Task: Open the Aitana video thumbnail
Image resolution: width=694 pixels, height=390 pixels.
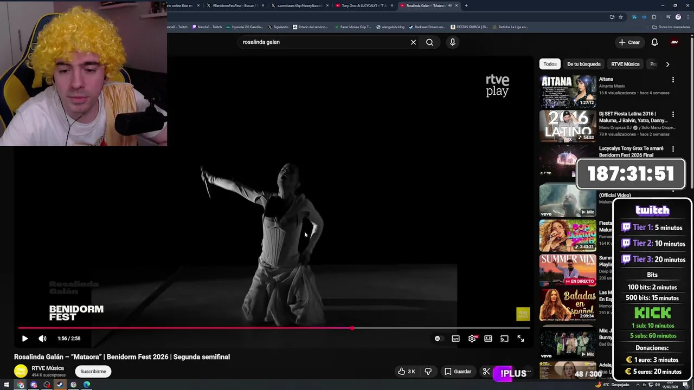Action: click(x=568, y=91)
